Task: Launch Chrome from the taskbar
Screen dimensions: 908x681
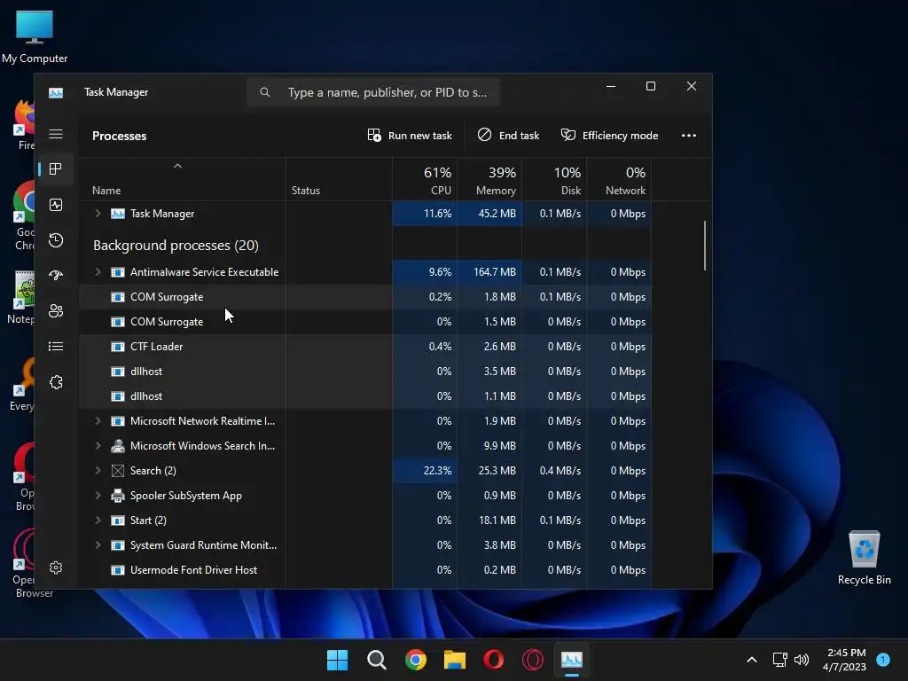Action: point(415,660)
